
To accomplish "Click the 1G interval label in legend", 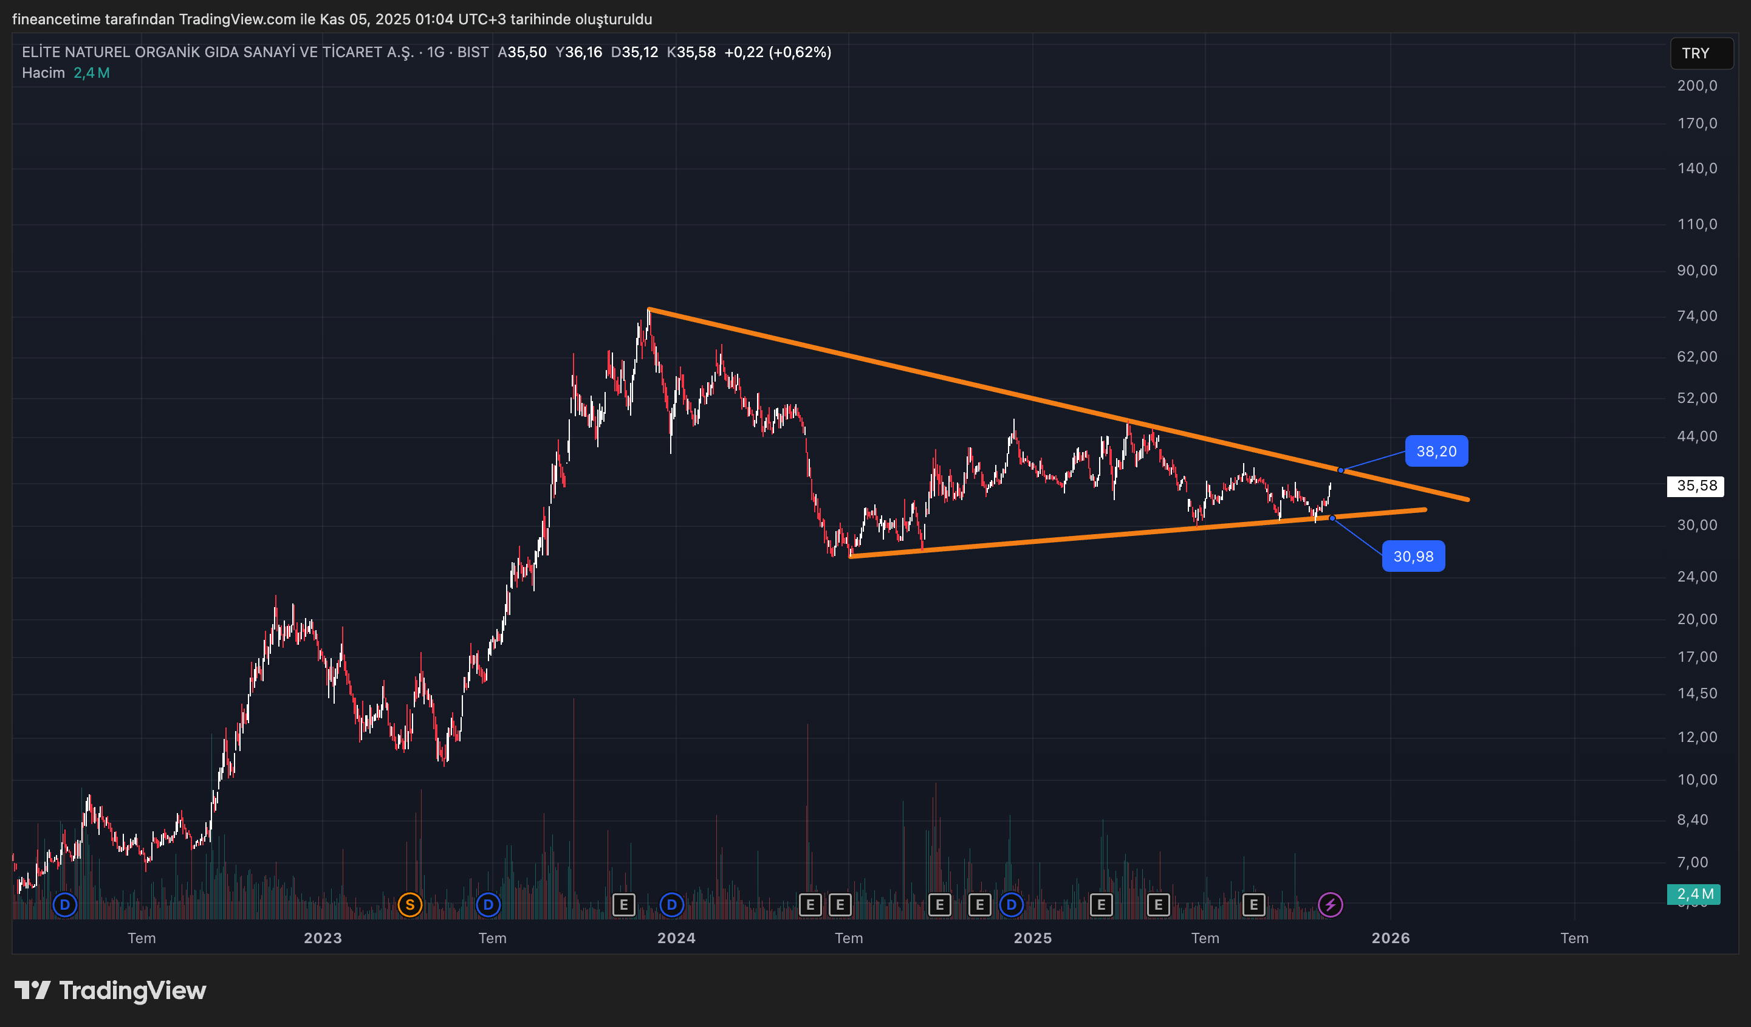I will click(435, 52).
